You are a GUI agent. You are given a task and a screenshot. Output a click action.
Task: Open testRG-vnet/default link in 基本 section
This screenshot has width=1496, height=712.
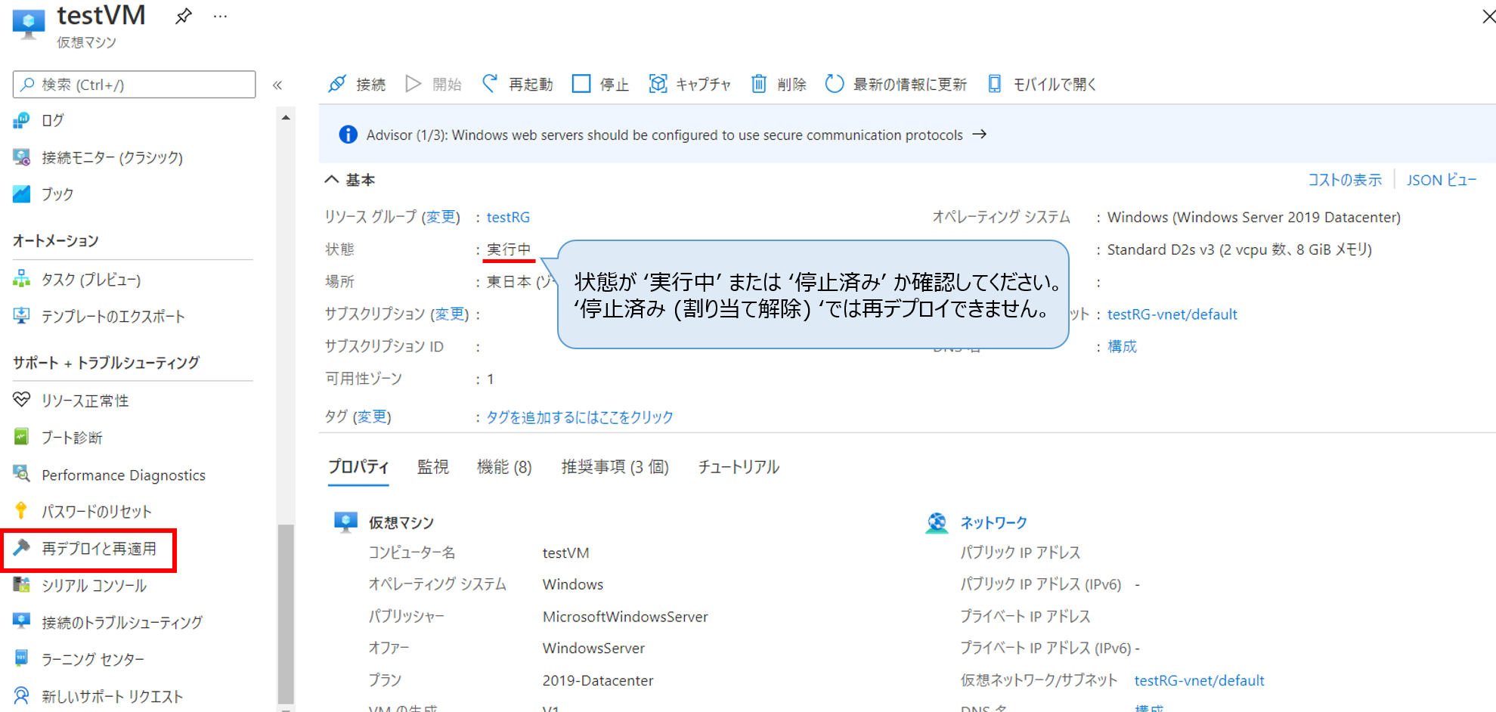[1172, 314]
